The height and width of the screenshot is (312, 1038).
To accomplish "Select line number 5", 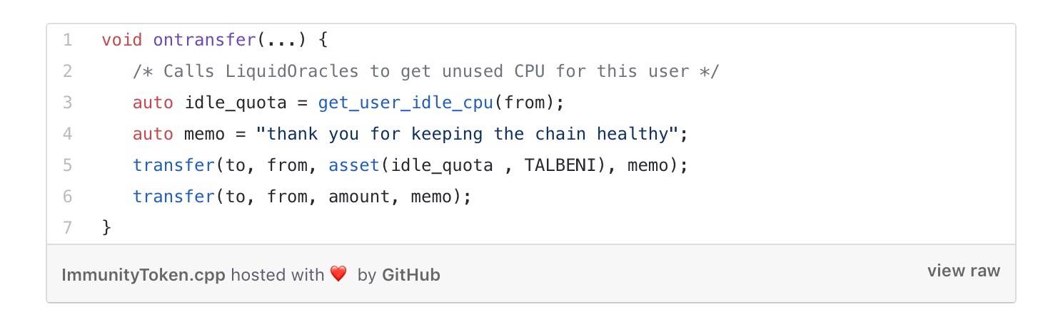I will tap(68, 165).
